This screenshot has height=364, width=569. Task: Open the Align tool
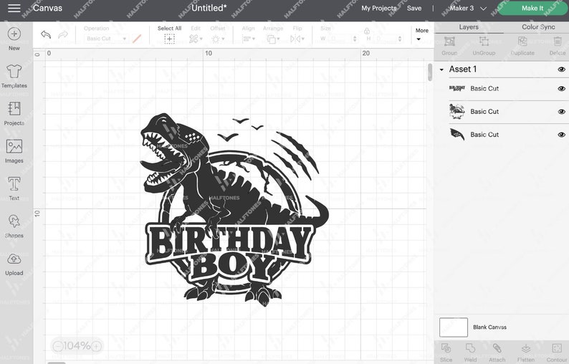pyautogui.click(x=248, y=39)
